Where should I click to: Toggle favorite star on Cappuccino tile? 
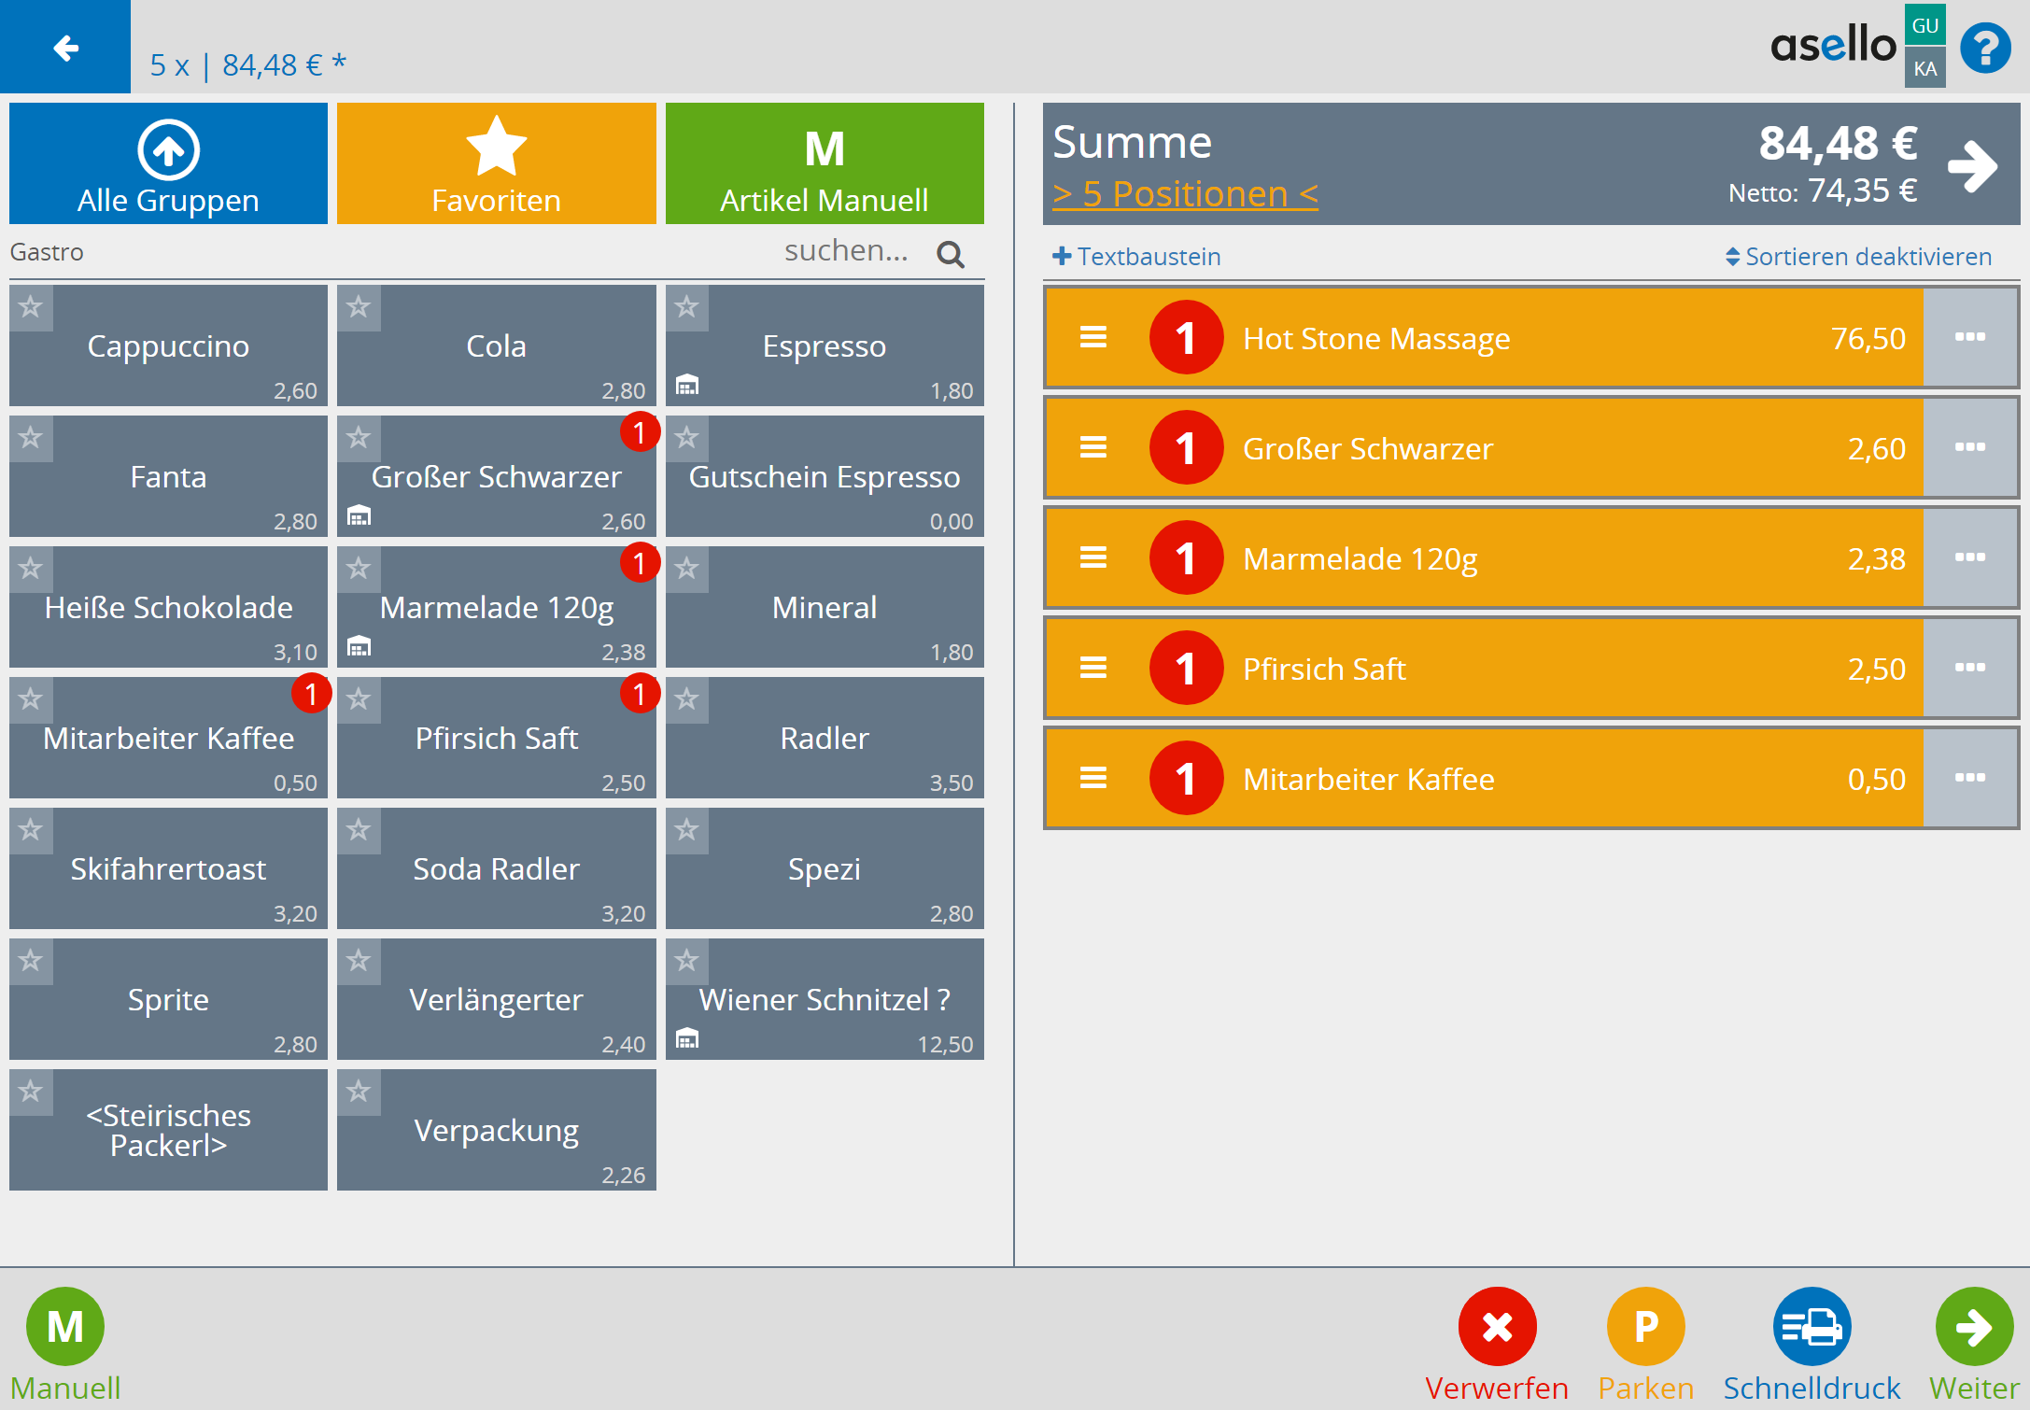31,307
